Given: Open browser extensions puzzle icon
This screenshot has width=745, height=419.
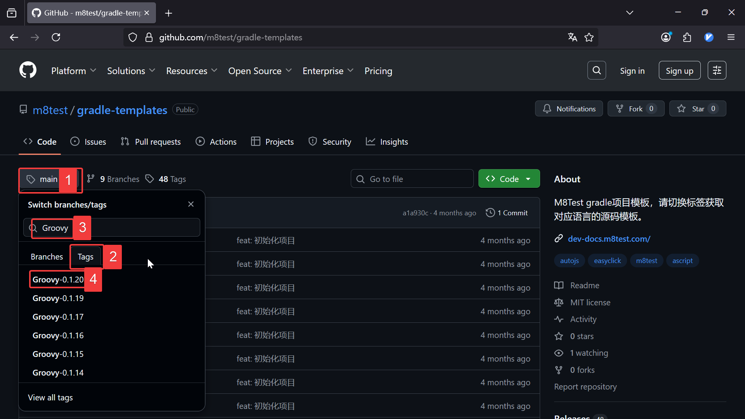Looking at the screenshot, I should tap(687, 37).
